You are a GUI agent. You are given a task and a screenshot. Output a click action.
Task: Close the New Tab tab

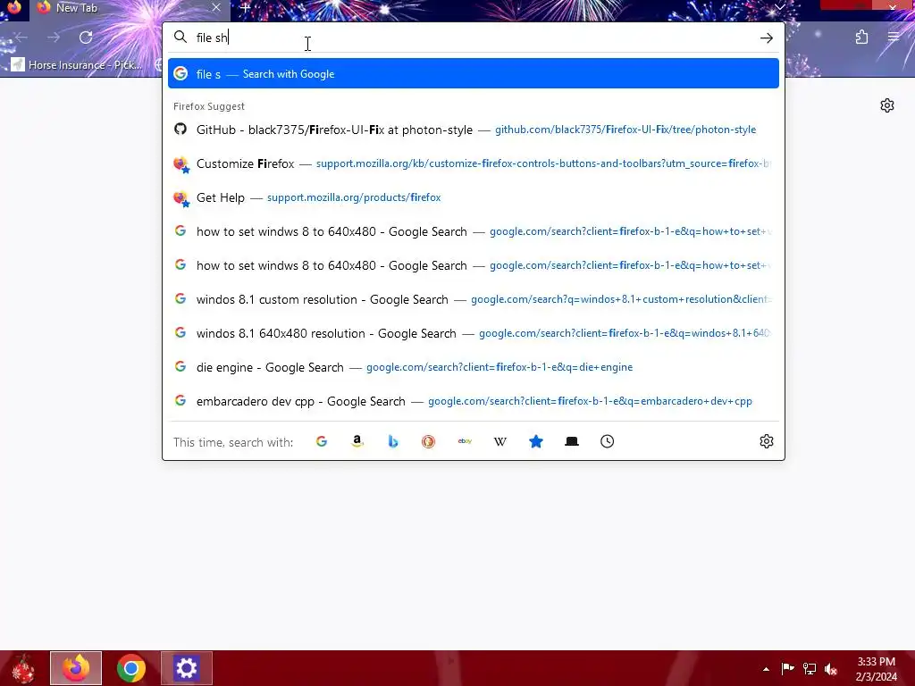pyautogui.click(x=216, y=7)
